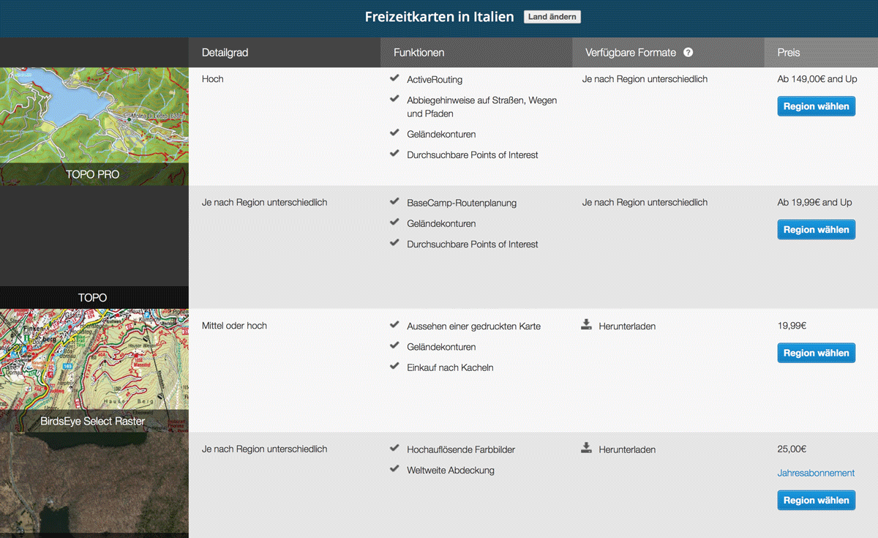Click the download icon in the BirdsEye Select Raster row

pyautogui.click(x=586, y=325)
